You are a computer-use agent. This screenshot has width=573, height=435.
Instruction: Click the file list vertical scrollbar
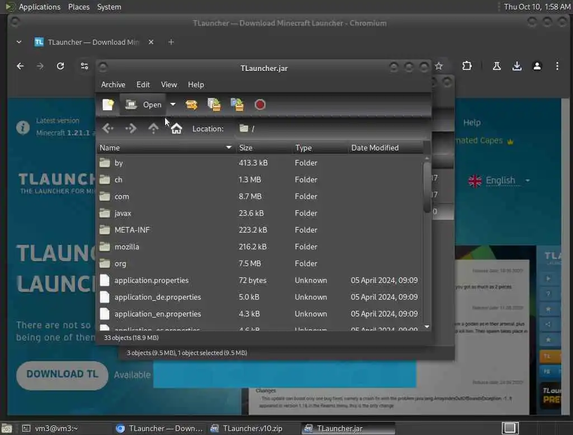[427, 187]
